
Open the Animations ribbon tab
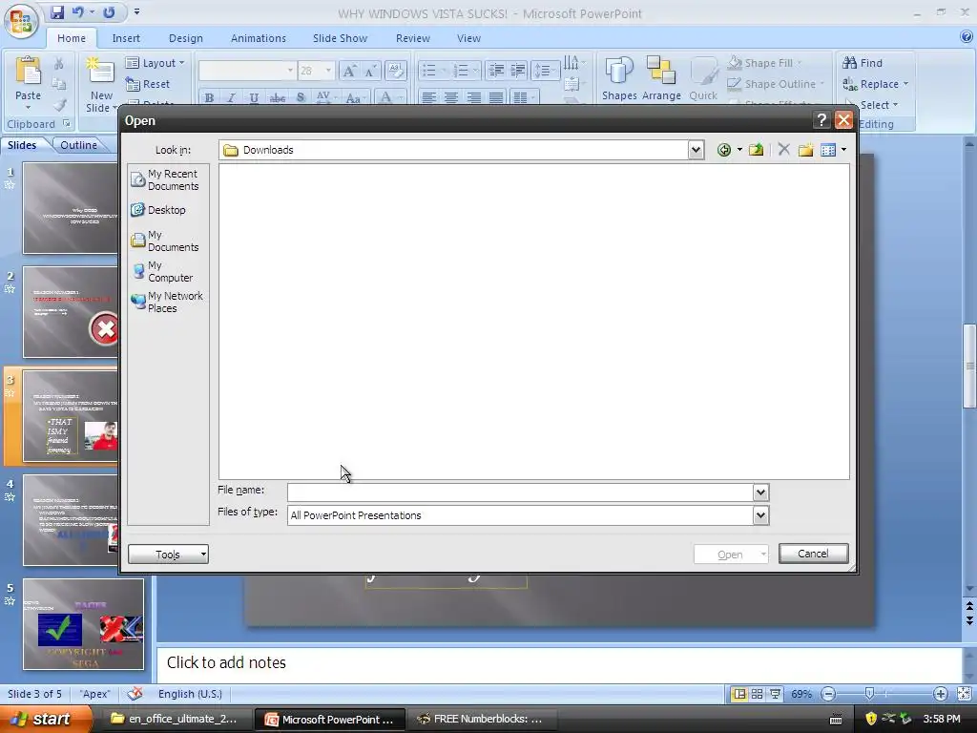pos(258,38)
